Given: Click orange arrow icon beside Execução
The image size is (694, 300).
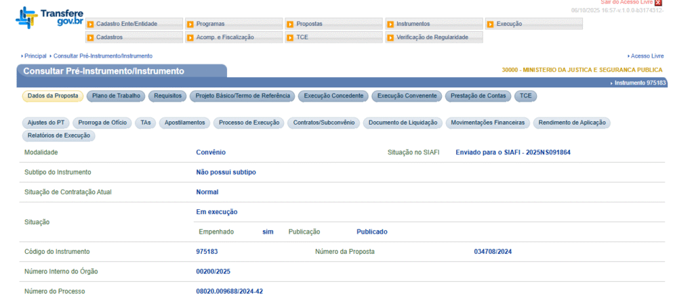Looking at the screenshot, I should (x=490, y=24).
